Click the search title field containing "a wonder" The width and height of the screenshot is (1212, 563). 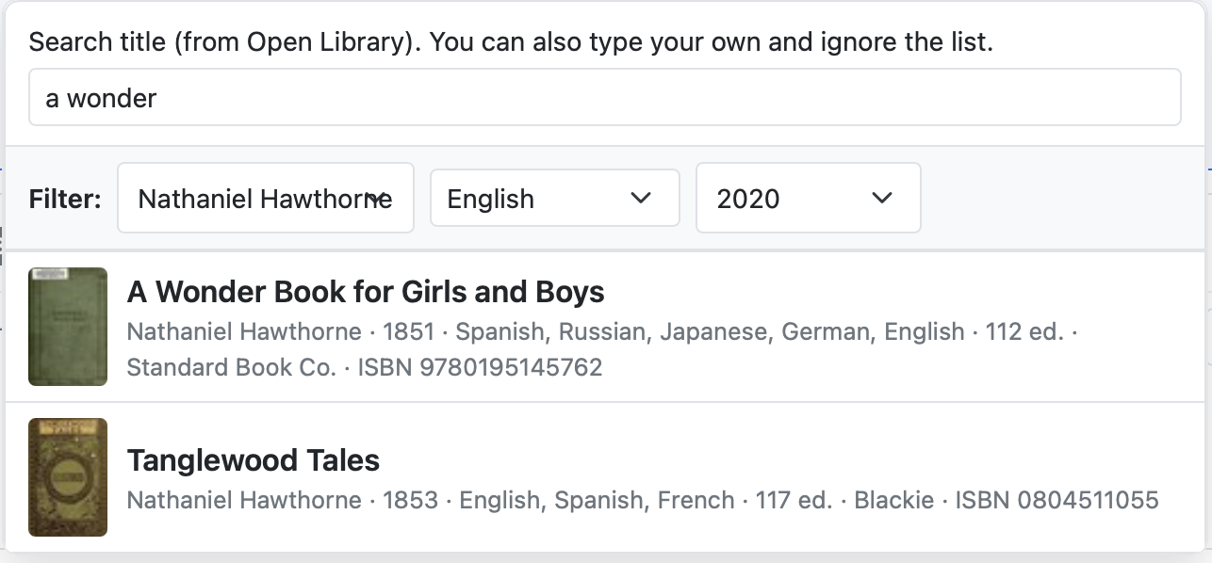[x=604, y=97]
